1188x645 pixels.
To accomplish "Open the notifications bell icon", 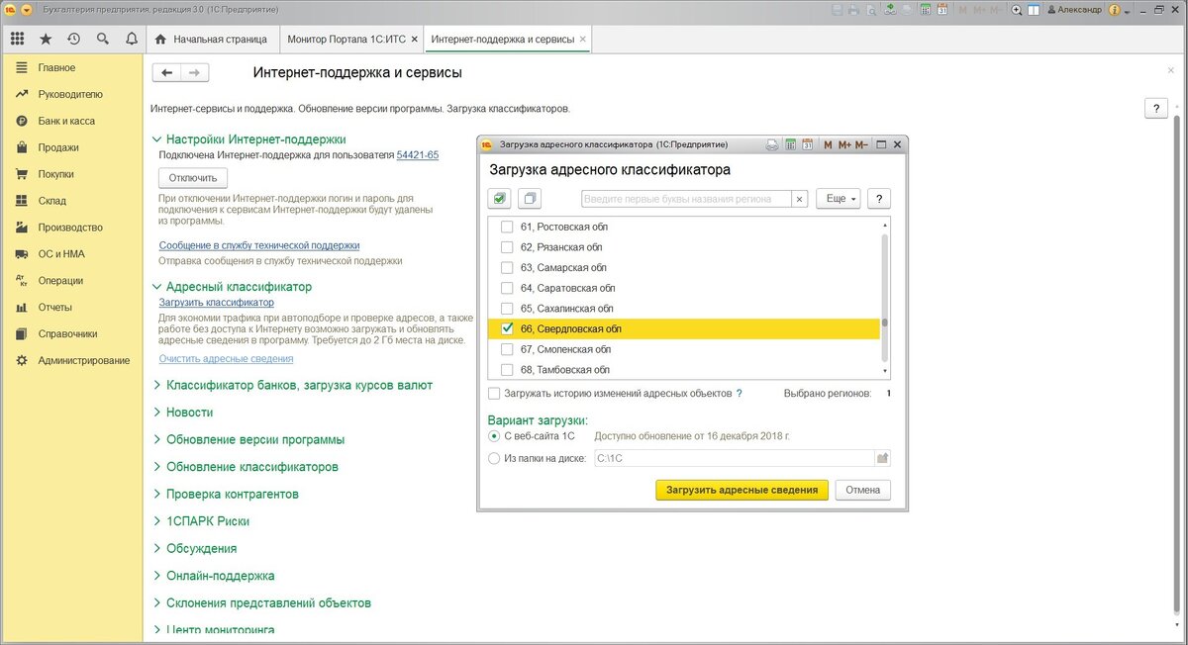I will tap(132, 40).
